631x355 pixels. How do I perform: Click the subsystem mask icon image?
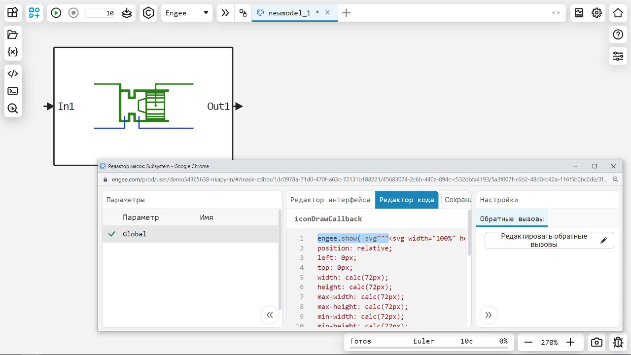(x=143, y=106)
